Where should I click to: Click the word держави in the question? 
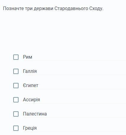[x=44, y=9]
